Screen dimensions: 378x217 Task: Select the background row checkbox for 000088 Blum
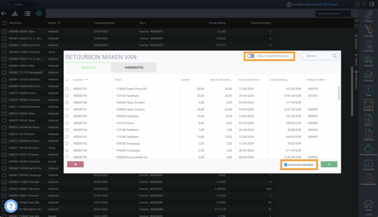point(5,32)
